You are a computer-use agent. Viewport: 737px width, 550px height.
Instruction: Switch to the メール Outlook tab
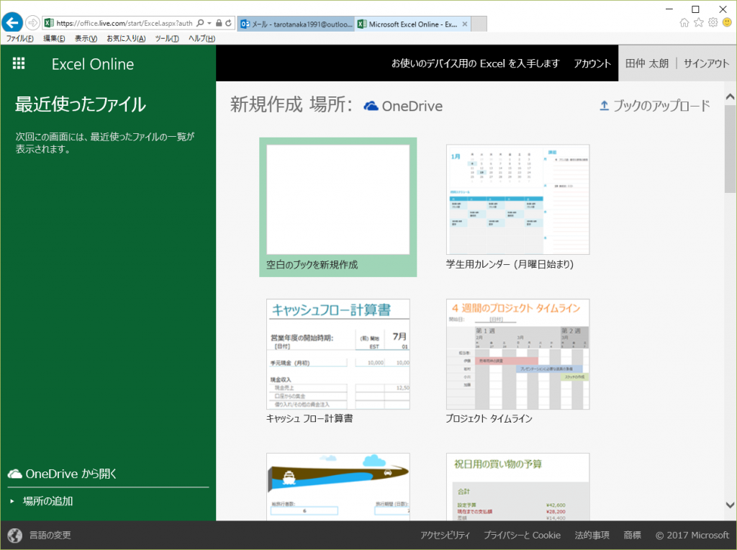[296, 24]
